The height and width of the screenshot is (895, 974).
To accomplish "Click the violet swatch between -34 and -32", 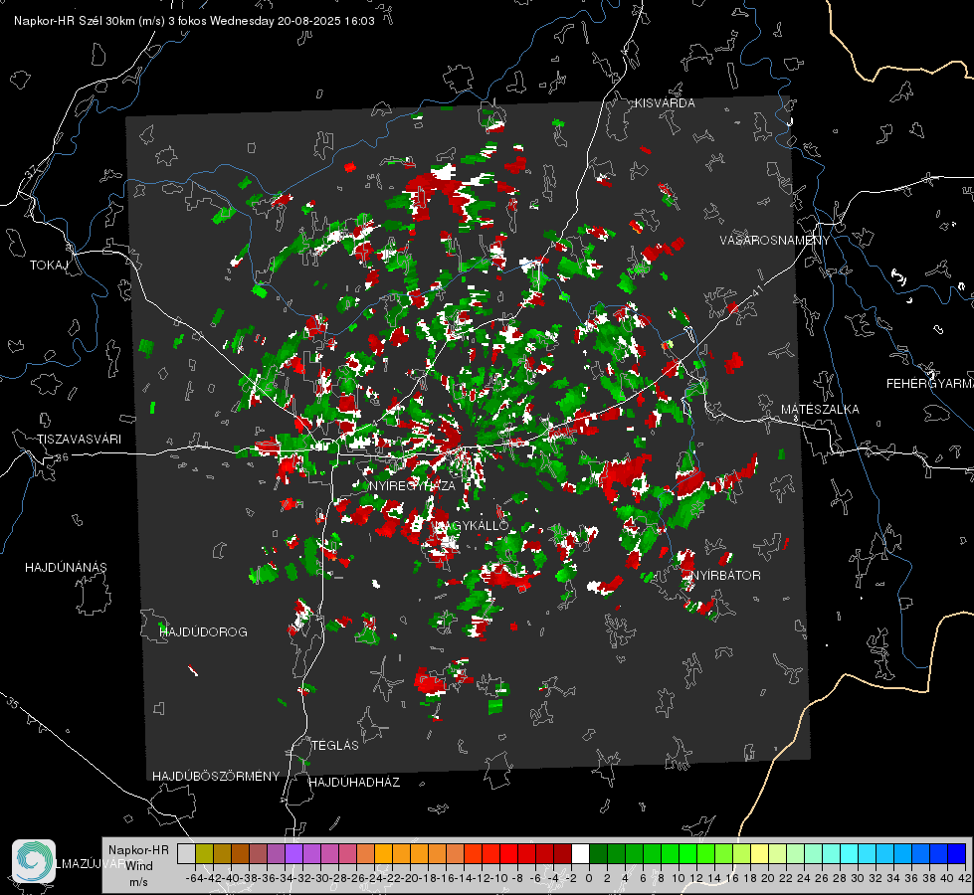I will coord(293,853).
